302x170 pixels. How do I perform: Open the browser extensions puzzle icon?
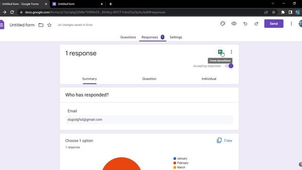tap(283, 12)
